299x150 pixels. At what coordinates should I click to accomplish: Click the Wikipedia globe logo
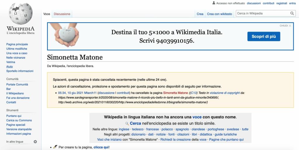click(x=21, y=13)
